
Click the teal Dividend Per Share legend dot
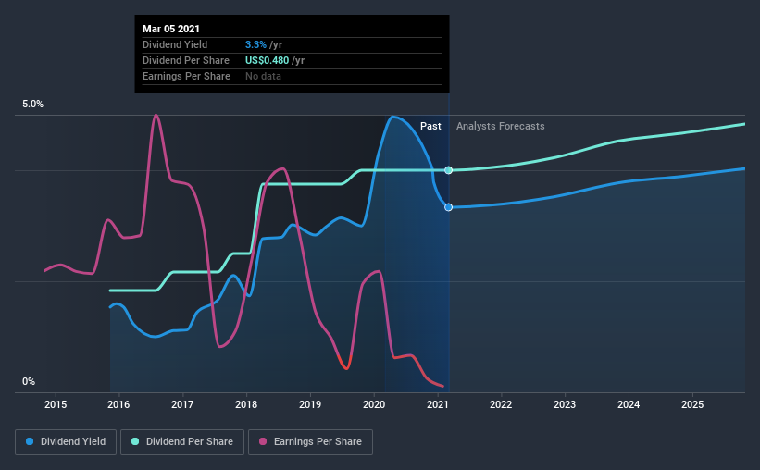135,442
